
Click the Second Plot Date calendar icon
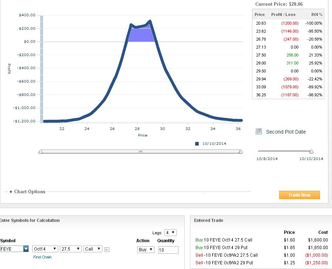259,131
